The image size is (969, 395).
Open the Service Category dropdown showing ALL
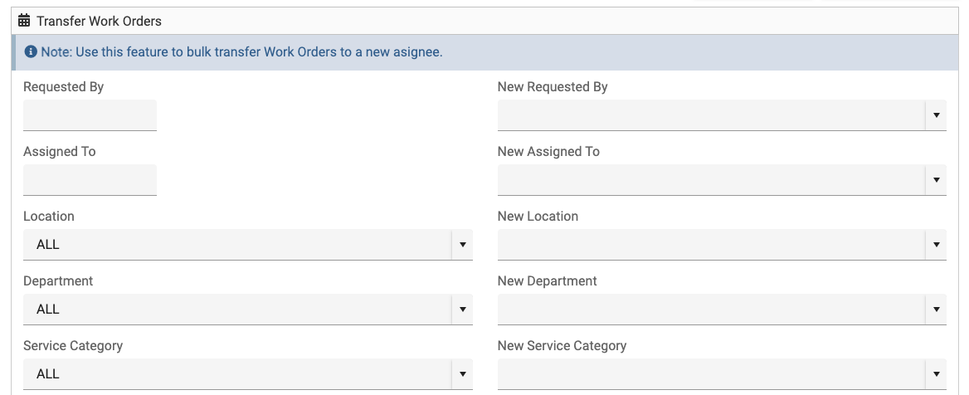point(237,374)
